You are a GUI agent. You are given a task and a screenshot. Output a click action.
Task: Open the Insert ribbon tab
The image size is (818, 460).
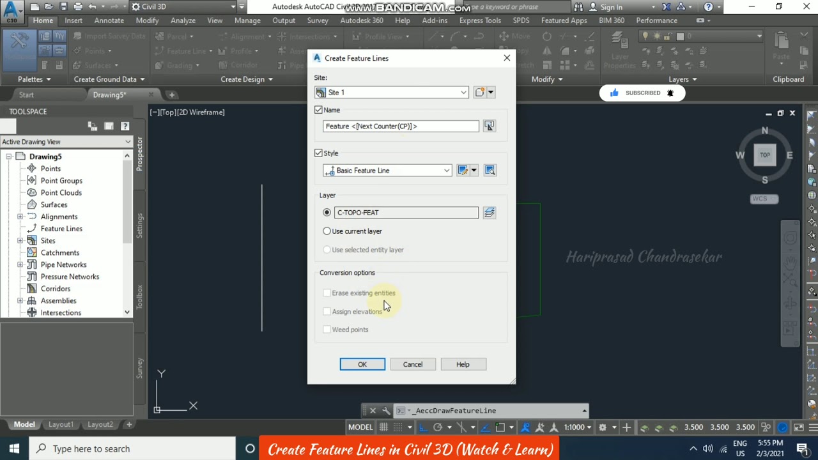pyautogui.click(x=73, y=20)
